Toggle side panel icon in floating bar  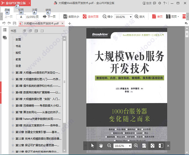tap(161, 146)
